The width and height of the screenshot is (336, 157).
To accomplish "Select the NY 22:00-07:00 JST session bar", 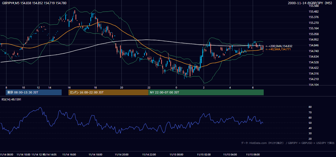I will (x=206, y=92).
